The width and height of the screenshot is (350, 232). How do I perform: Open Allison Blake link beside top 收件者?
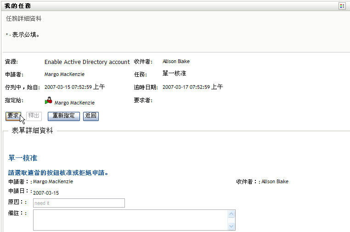pos(176,61)
